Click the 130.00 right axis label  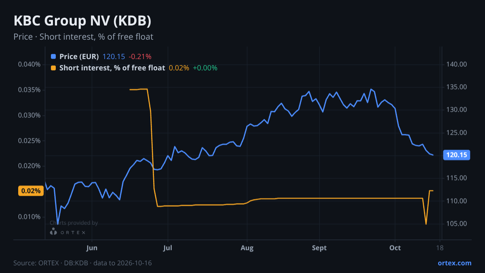[x=457, y=110]
